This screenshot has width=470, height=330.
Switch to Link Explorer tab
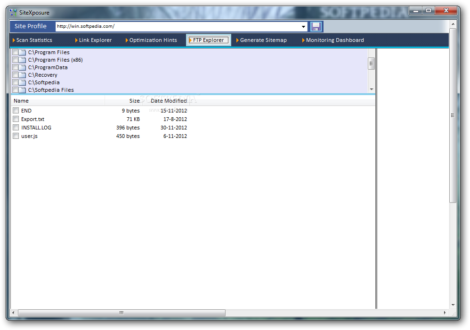[x=93, y=40]
